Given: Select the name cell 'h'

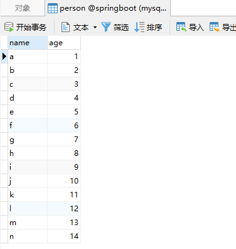Looking at the screenshot, I should (x=28, y=153).
